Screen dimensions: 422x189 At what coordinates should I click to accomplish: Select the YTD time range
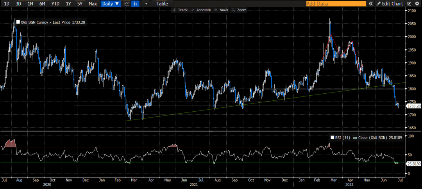pos(55,4)
